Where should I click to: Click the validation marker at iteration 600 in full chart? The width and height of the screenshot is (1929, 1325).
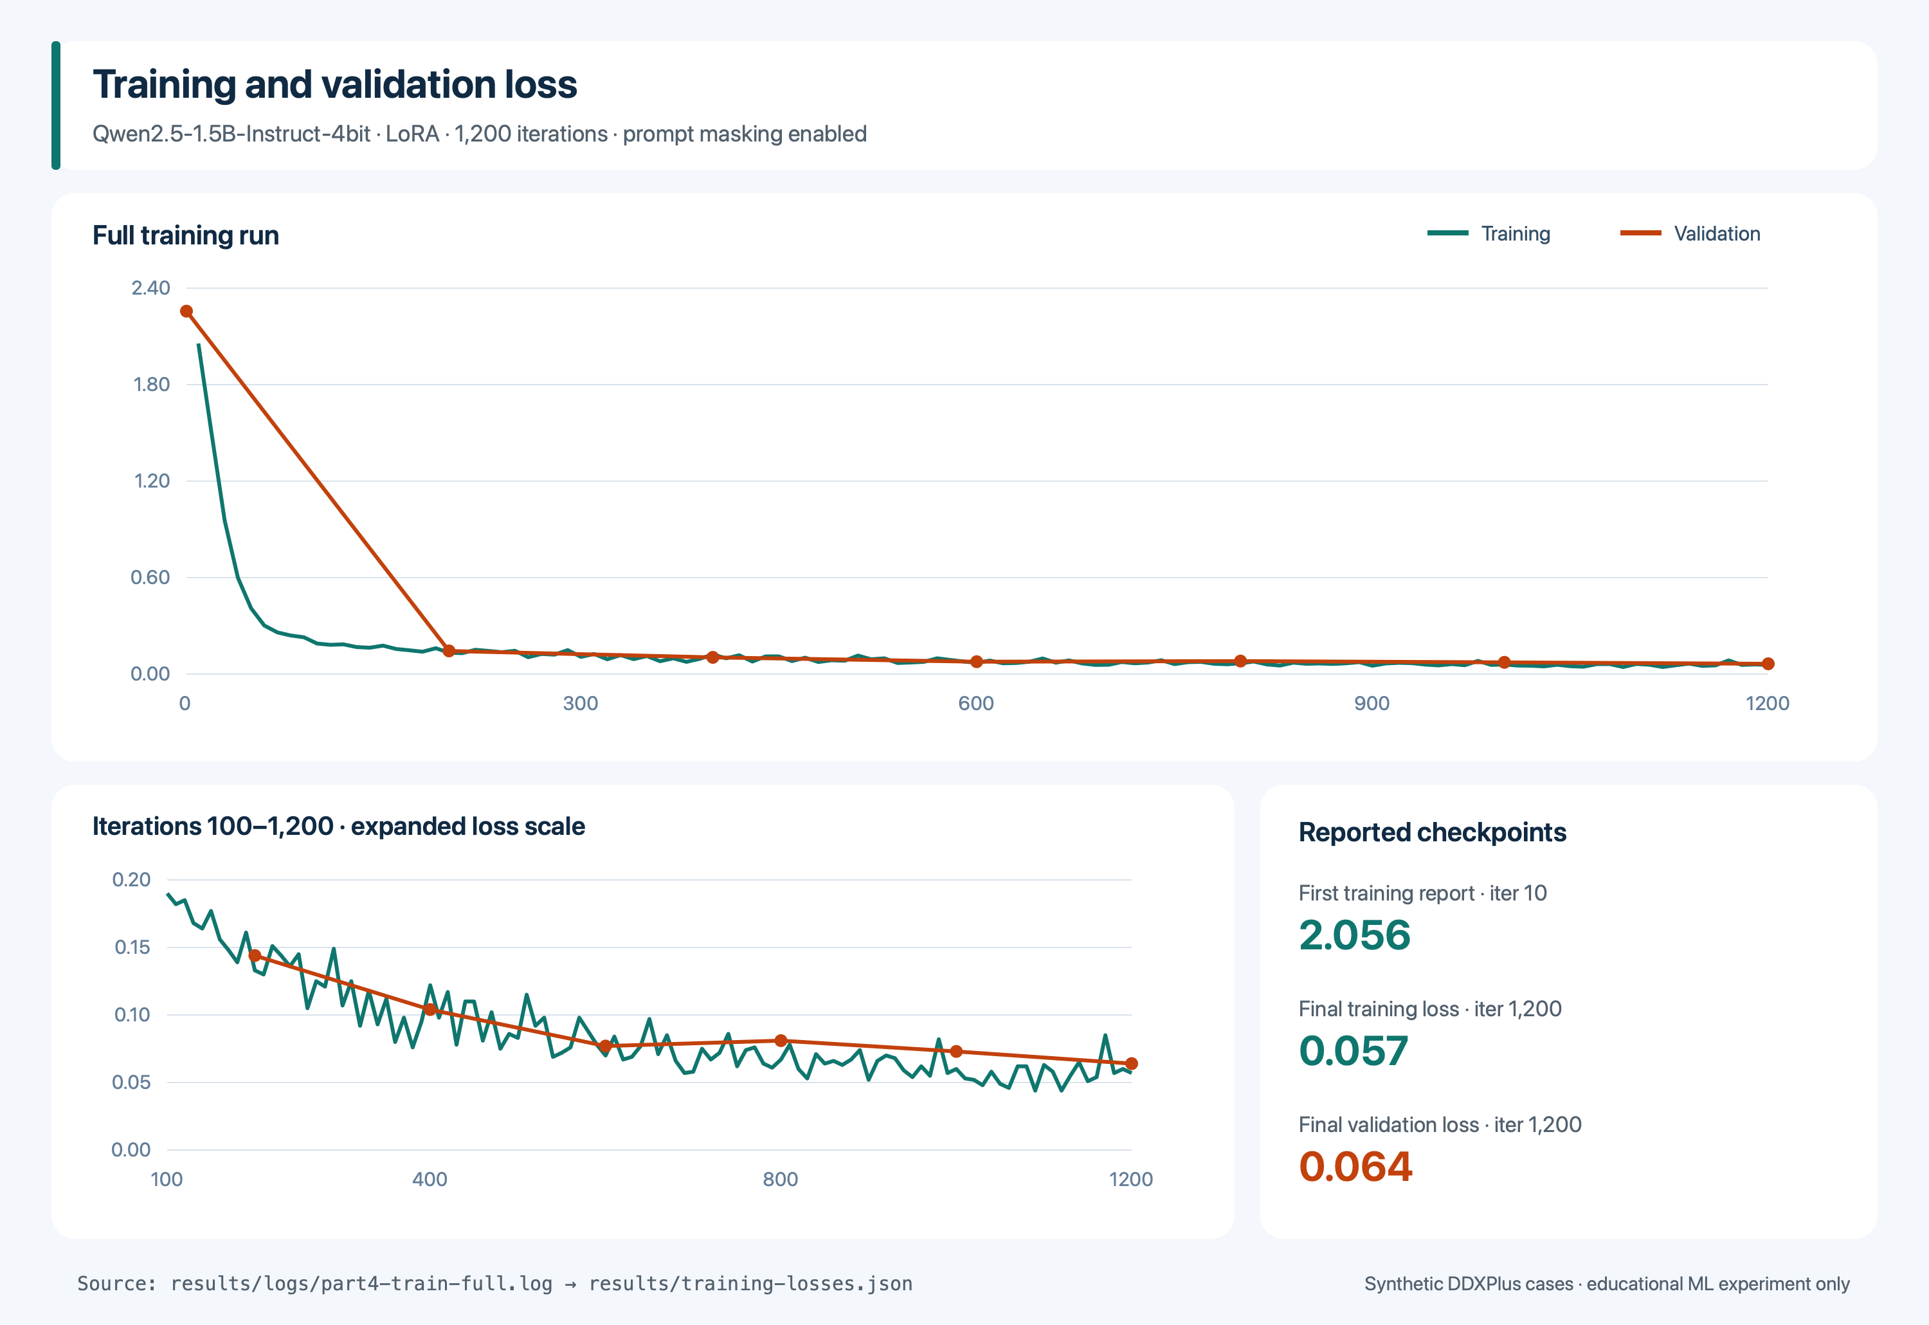[977, 662]
